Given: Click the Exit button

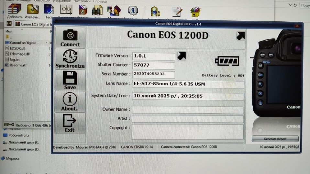Looking at the screenshot, I should [x=70, y=123].
